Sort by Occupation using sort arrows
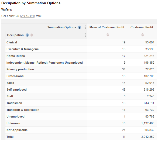 [x=32, y=35]
